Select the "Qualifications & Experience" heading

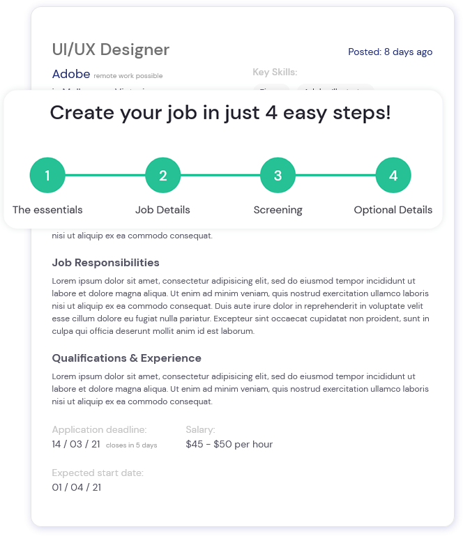[x=126, y=358]
